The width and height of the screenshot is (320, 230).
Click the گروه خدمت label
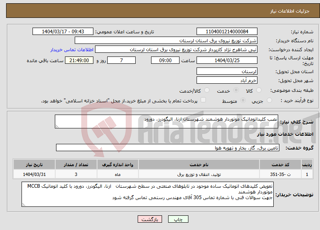tap(299, 148)
